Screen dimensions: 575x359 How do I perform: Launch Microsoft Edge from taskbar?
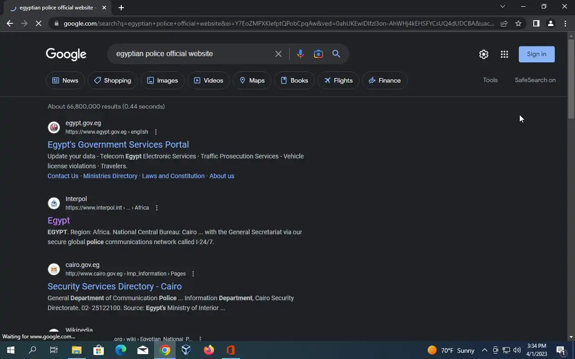121,350
